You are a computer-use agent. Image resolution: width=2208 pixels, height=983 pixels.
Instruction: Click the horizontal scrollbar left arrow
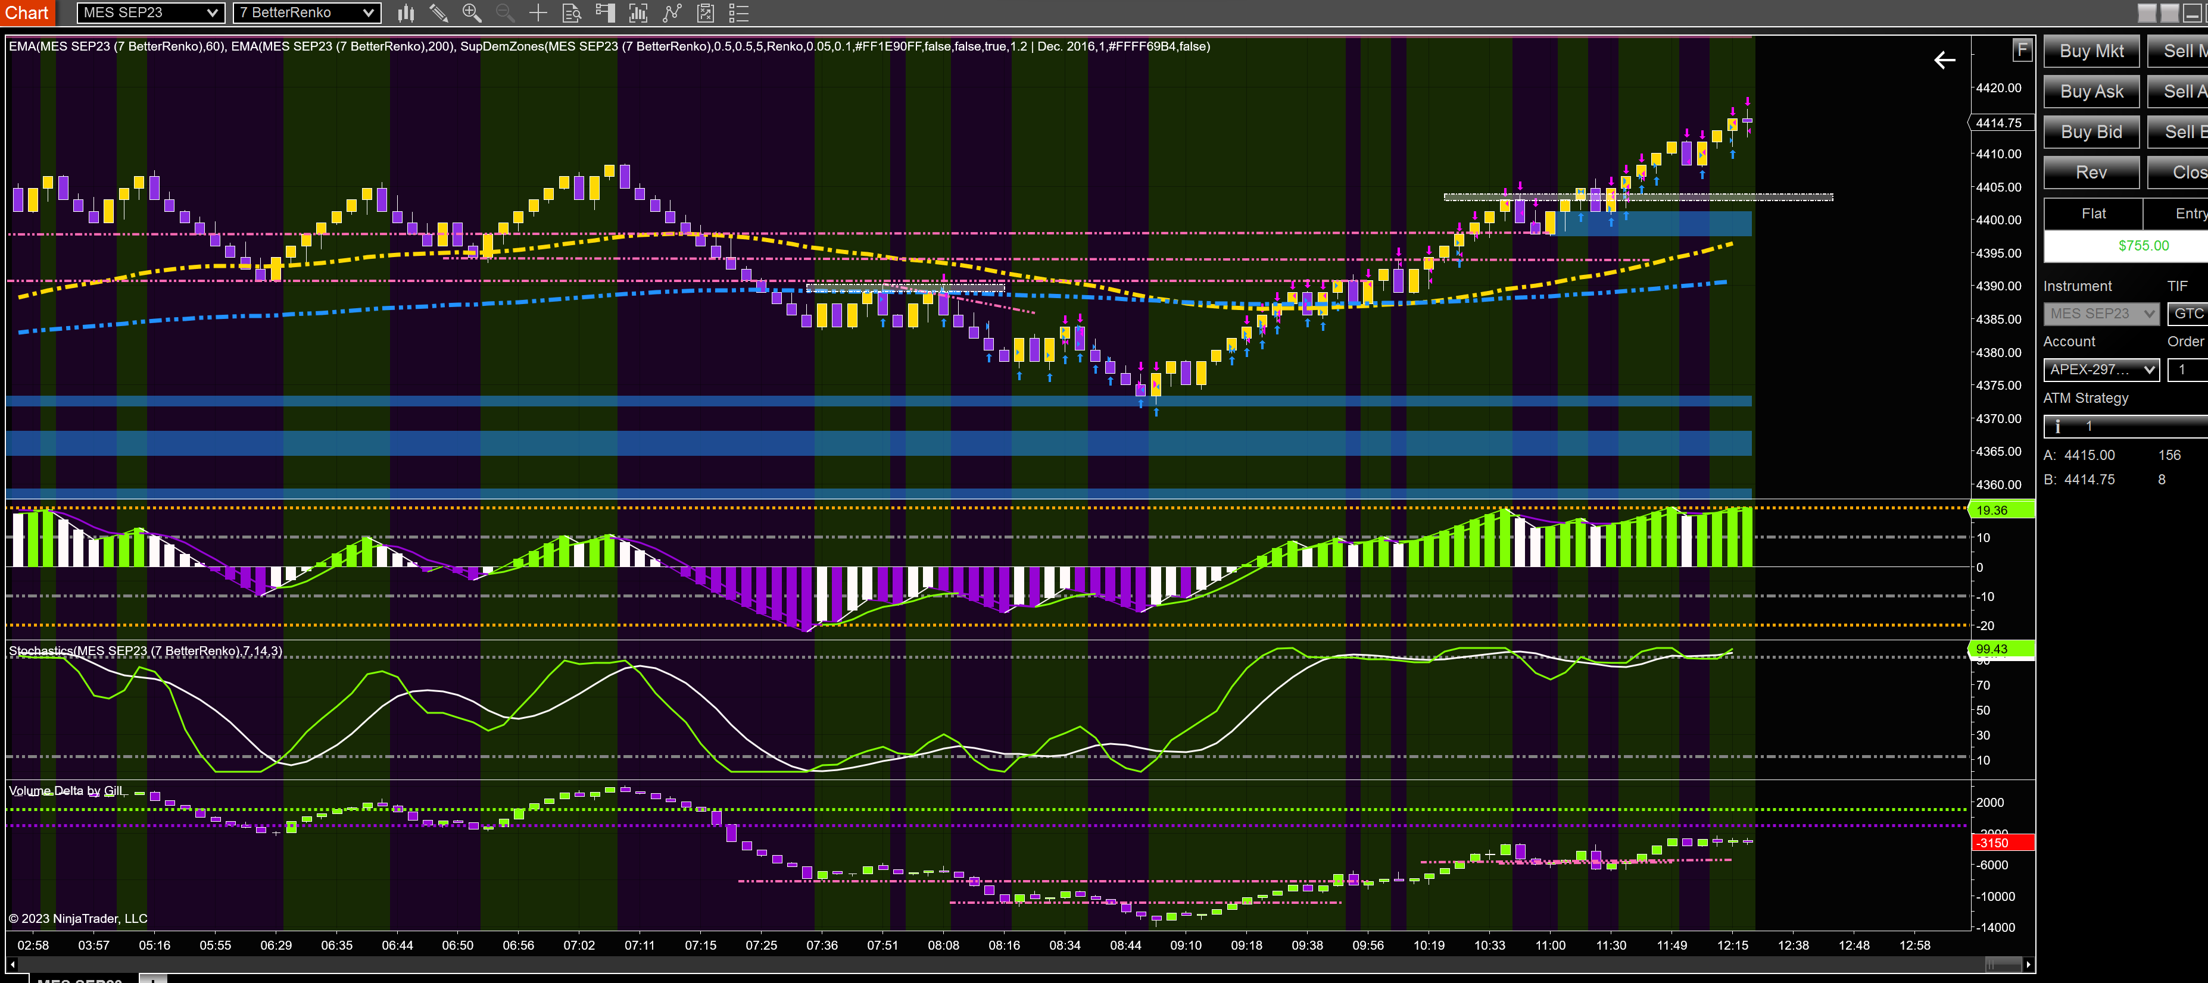pyautogui.click(x=12, y=964)
